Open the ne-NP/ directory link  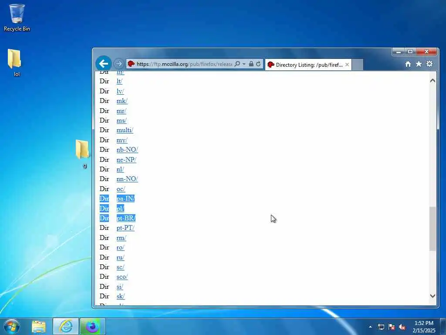click(x=126, y=160)
